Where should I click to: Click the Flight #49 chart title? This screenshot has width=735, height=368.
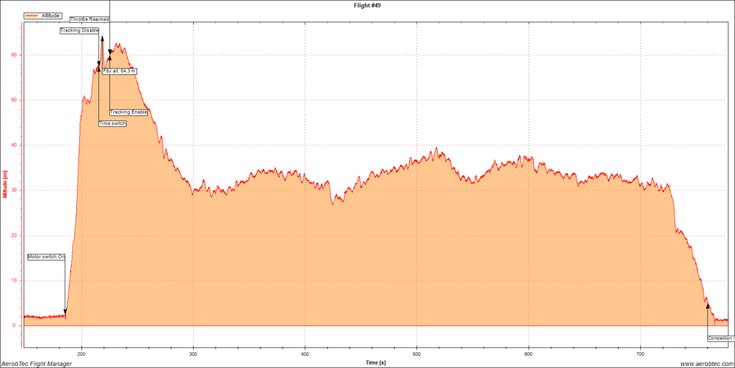(x=367, y=5)
